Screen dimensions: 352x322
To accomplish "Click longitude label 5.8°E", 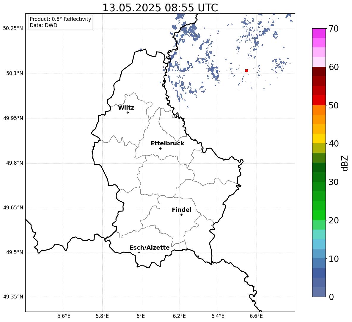I will [x=102, y=316].
